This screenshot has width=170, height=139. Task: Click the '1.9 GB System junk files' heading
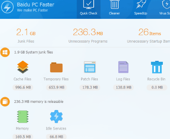click(34, 52)
